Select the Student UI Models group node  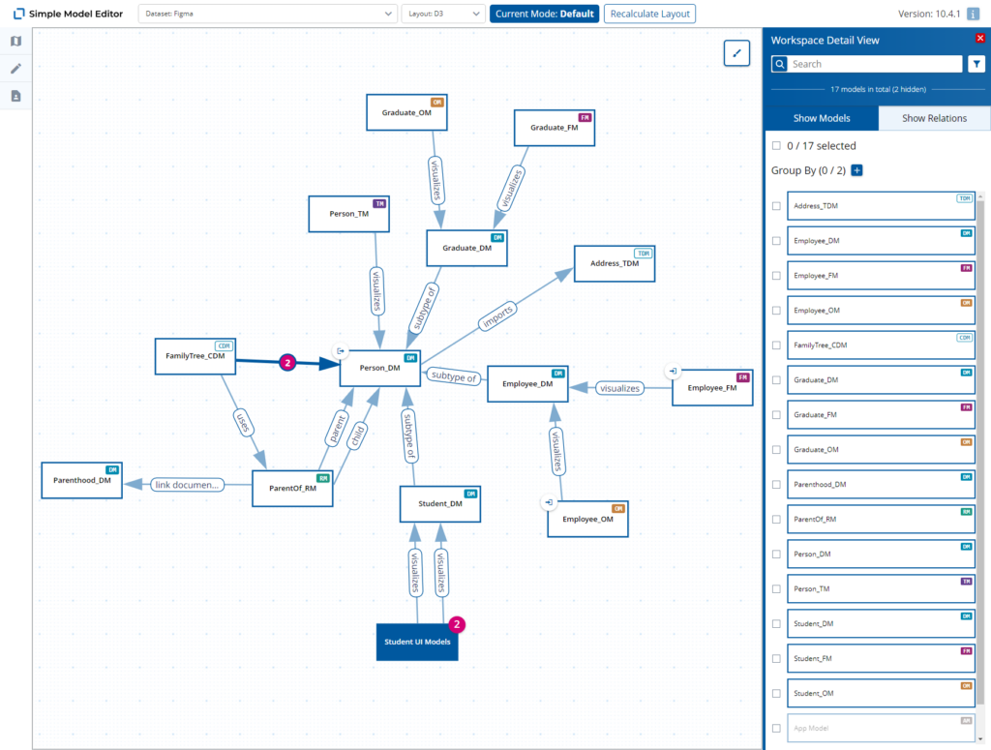tap(417, 642)
